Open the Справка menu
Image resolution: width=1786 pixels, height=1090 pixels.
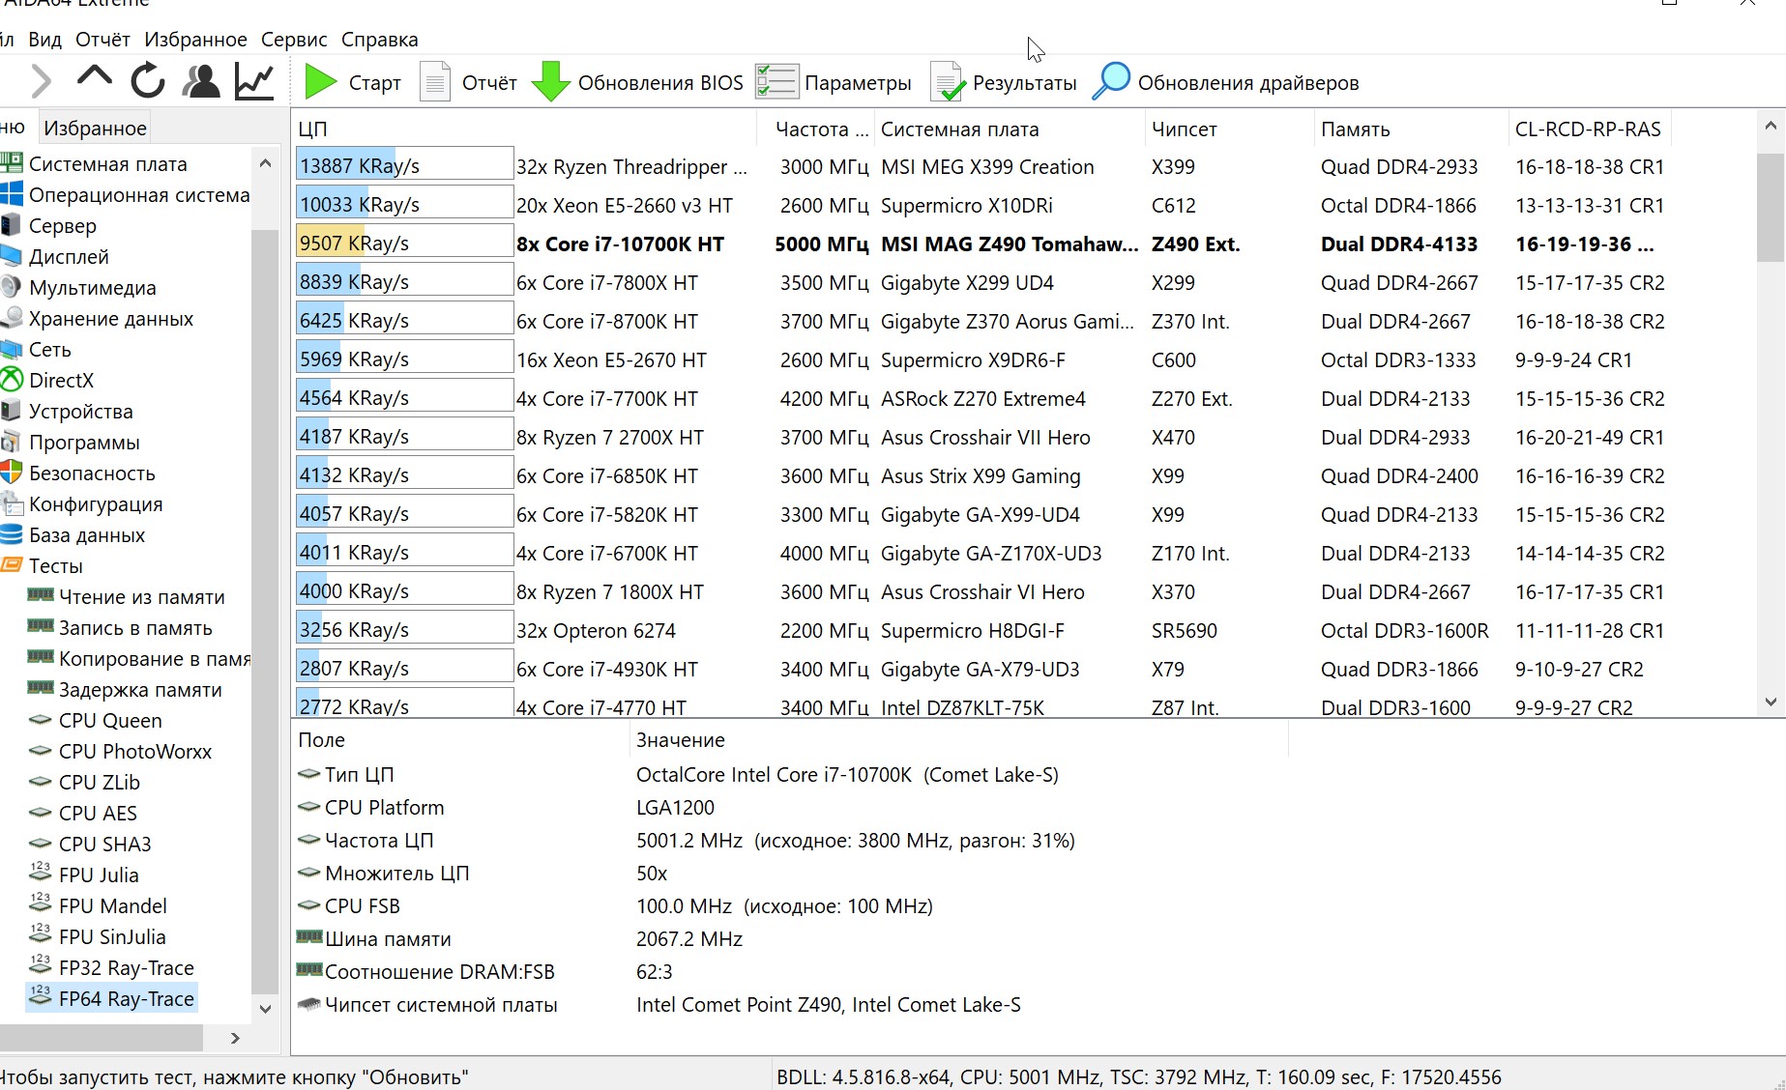tap(379, 40)
